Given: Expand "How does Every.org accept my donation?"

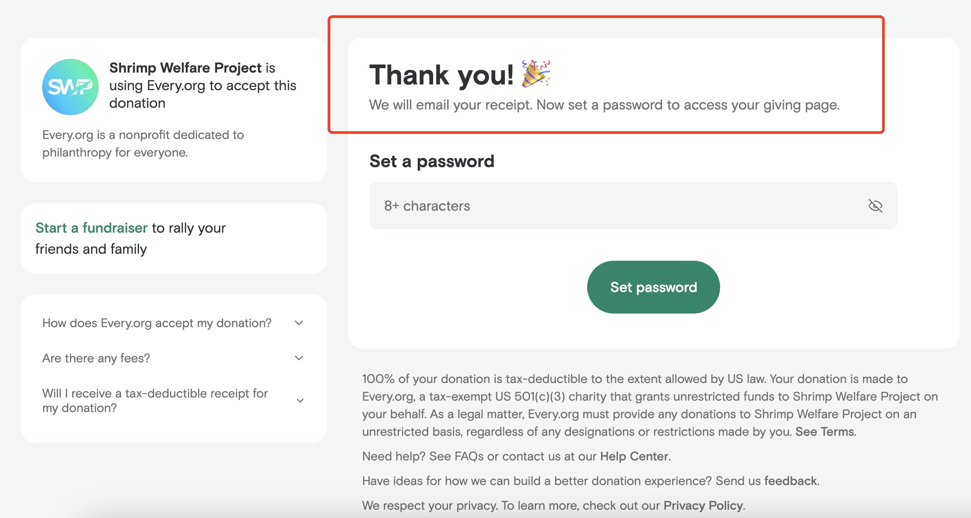Looking at the screenshot, I should 157,323.
